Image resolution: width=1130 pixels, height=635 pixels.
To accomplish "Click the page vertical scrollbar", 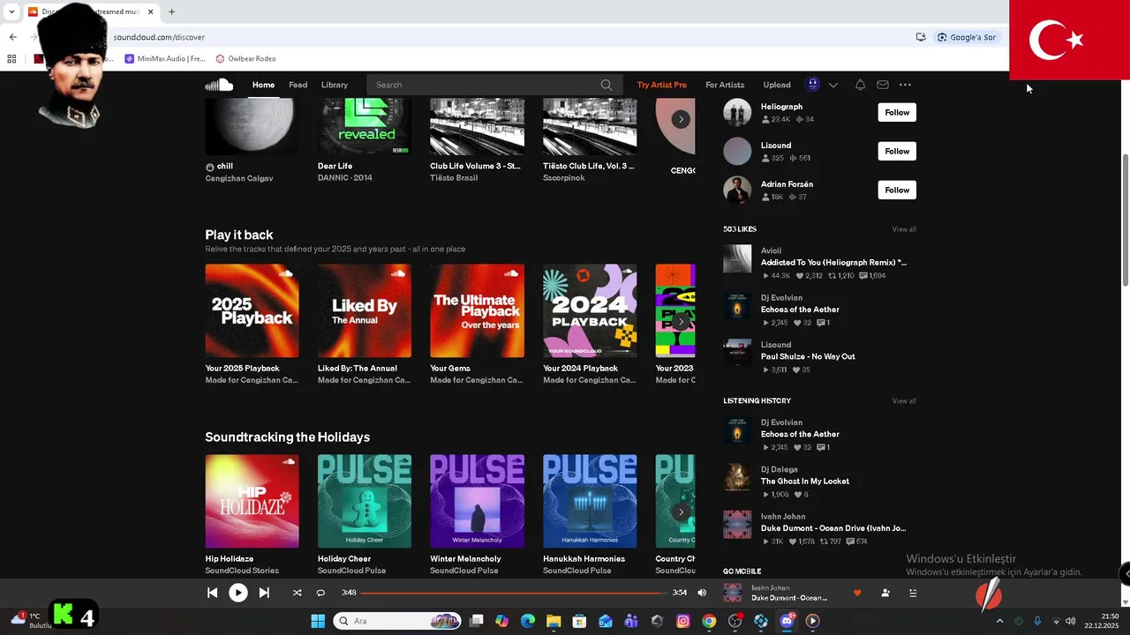I will click(1125, 220).
